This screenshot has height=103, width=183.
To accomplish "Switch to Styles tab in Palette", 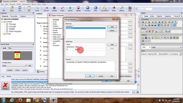I will [x=152, y=16].
